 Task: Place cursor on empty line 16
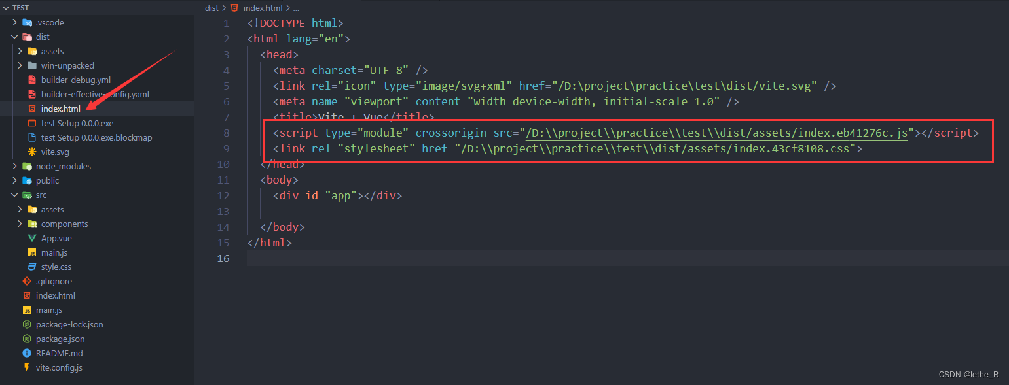coord(627,258)
